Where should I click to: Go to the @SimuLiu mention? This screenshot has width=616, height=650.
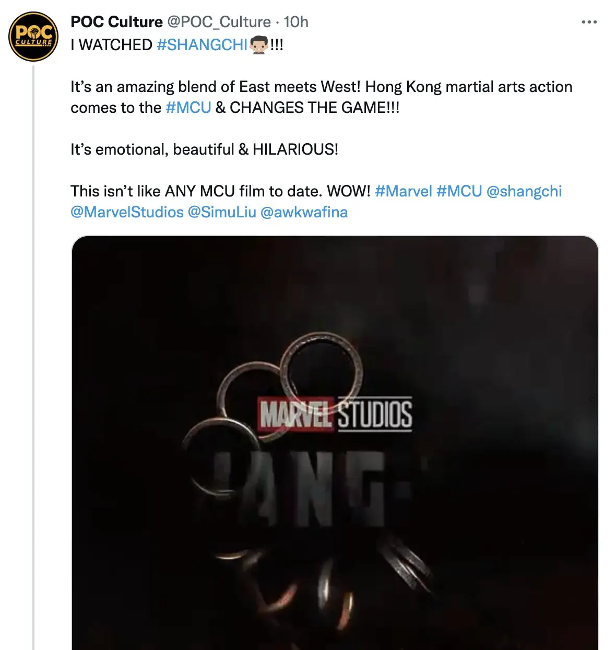[222, 212]
